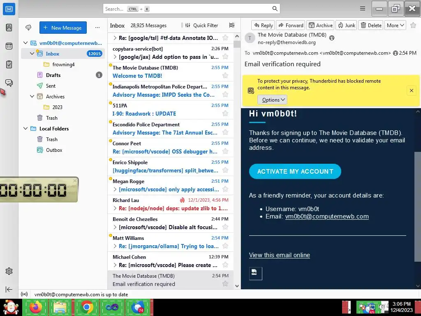
Task: Forward the TMDB email
Action: point(291,25)
